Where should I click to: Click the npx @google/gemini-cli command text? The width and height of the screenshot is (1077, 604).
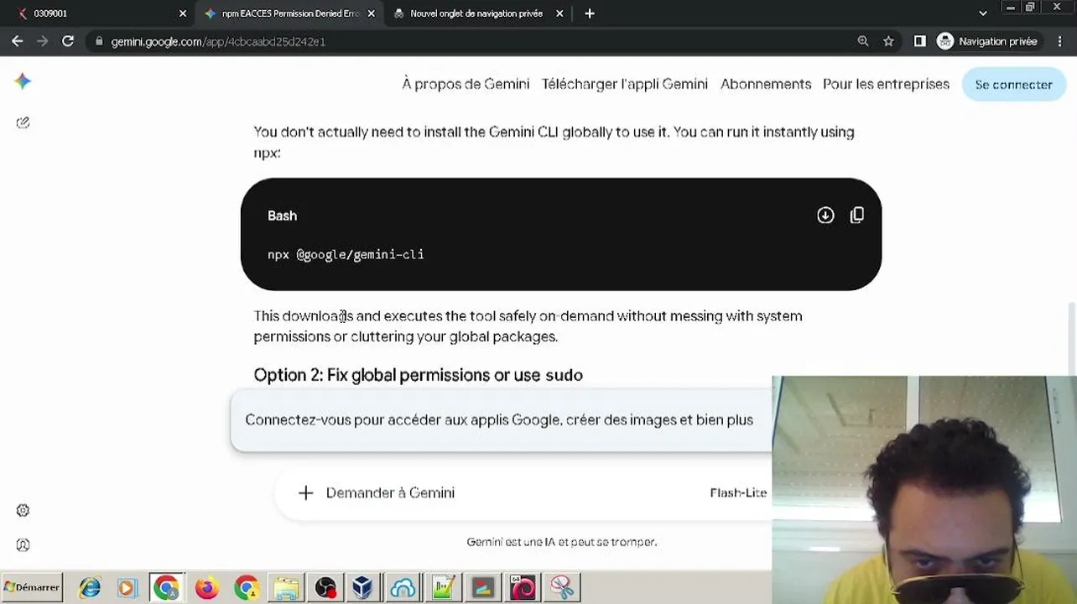346,254
